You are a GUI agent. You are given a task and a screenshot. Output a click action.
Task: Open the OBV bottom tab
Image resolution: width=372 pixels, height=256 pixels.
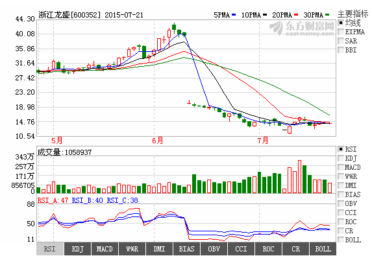(x=214, y=249)
